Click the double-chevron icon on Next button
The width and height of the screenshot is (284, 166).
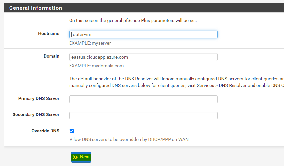click(x=75, y=157)
